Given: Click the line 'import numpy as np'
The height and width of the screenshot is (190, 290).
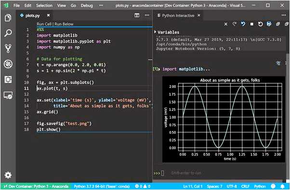Looking at the screenshot, I should [x=58, y=47].
